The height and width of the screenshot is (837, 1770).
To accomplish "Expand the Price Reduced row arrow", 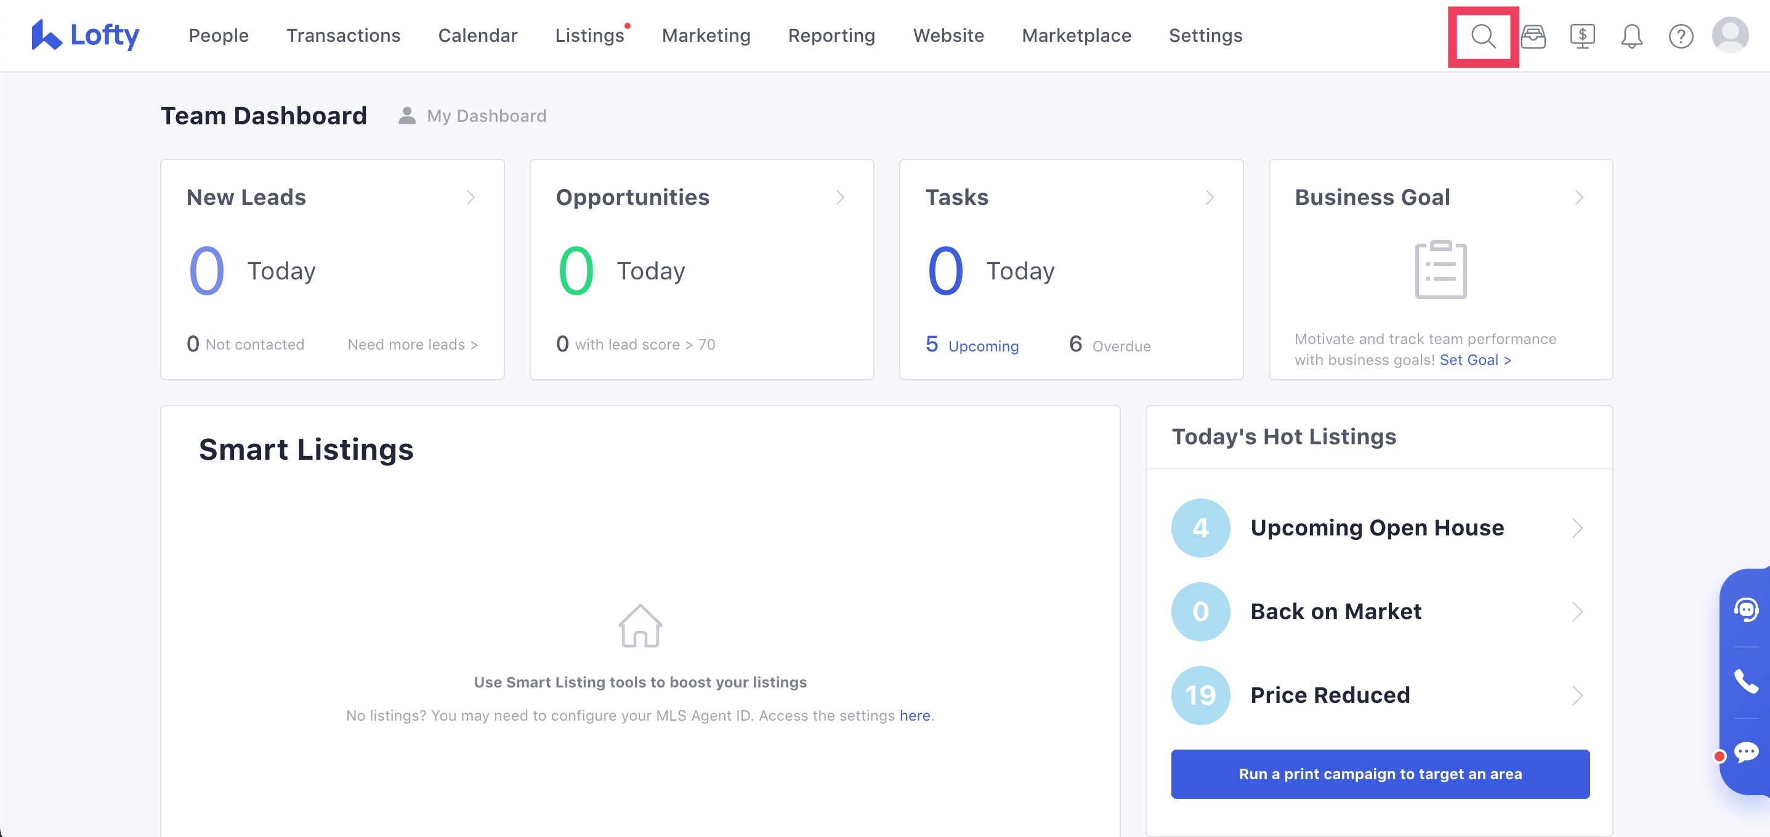I will click(x=1577, y=695).
